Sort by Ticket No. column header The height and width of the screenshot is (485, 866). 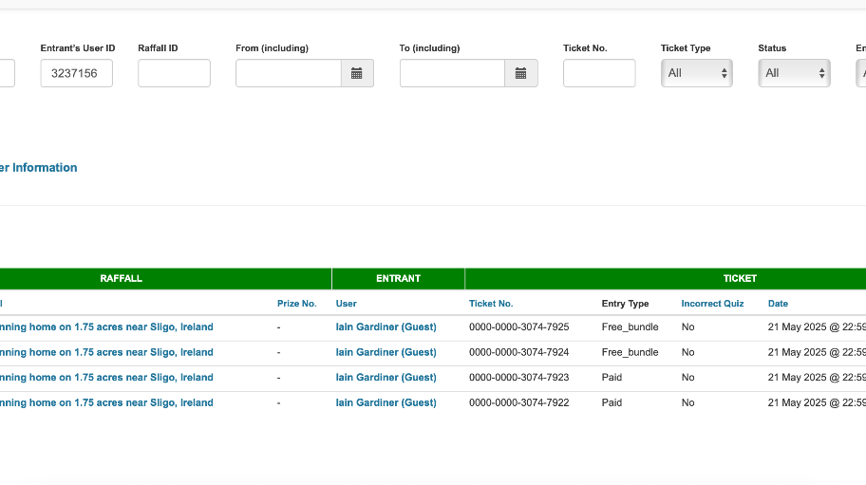(491, 304)
